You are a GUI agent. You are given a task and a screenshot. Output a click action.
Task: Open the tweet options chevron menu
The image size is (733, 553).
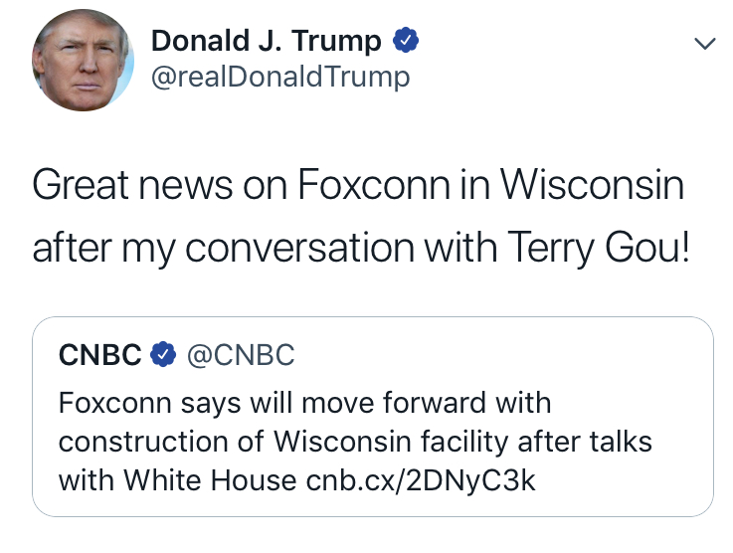[x=704, y=44]
